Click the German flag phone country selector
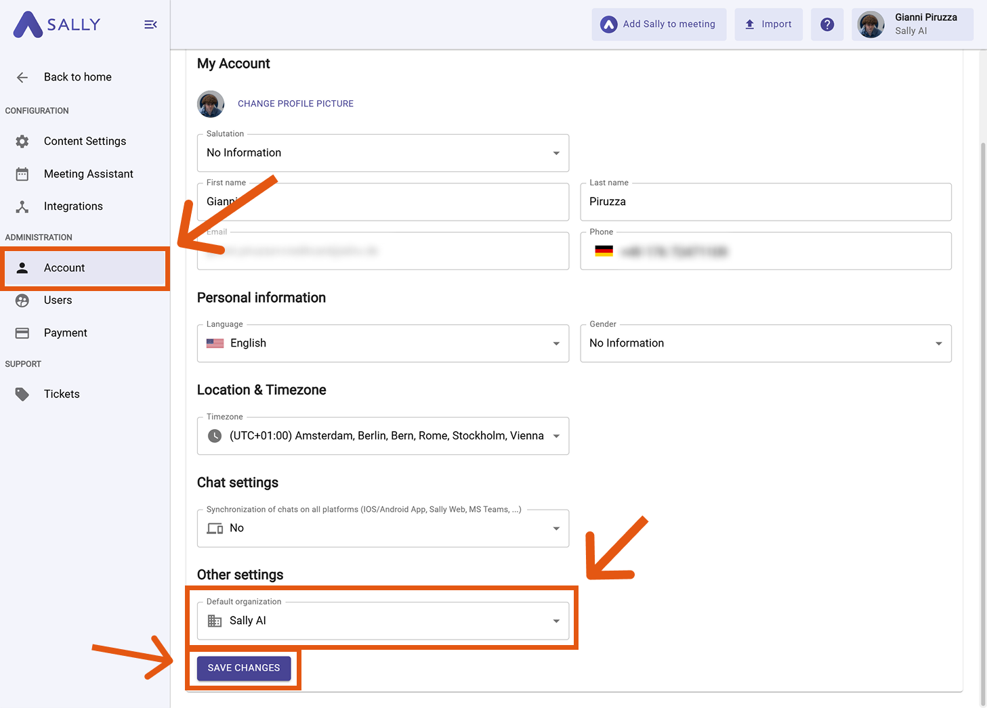This screenshot has height=708, width=987. pos(604,251)
